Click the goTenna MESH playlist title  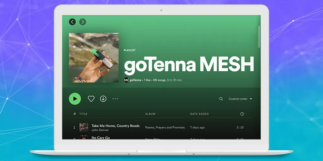click(189, 65)
